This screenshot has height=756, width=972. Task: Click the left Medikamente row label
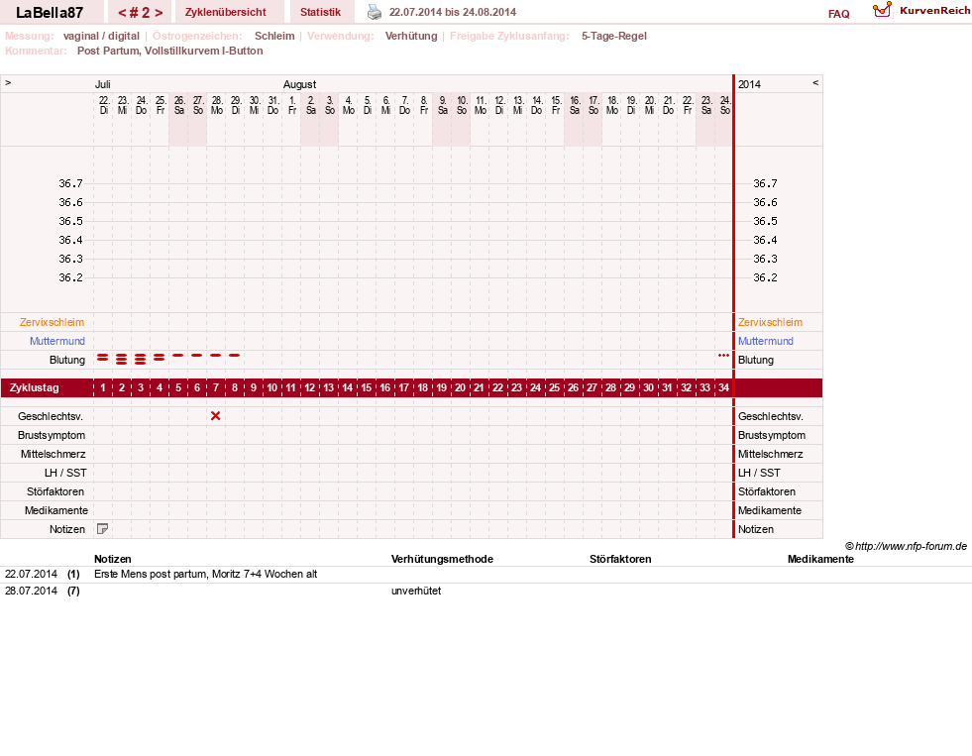(x=56, y=510)
